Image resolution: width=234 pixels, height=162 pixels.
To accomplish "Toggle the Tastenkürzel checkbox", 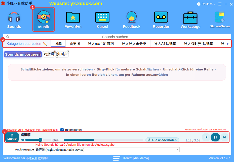I will [62, 130].
